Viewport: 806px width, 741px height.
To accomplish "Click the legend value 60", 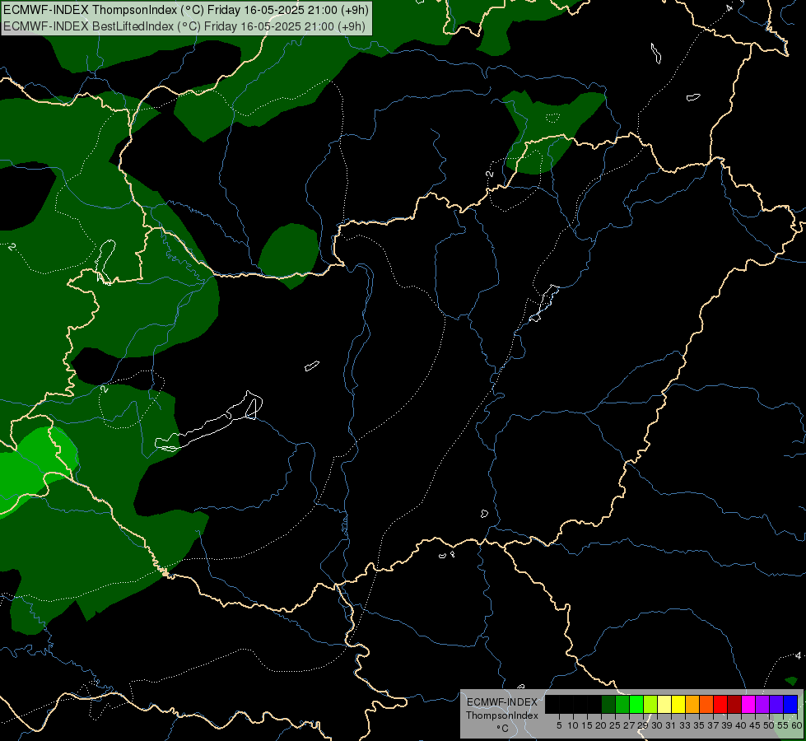I will (797, 725).
